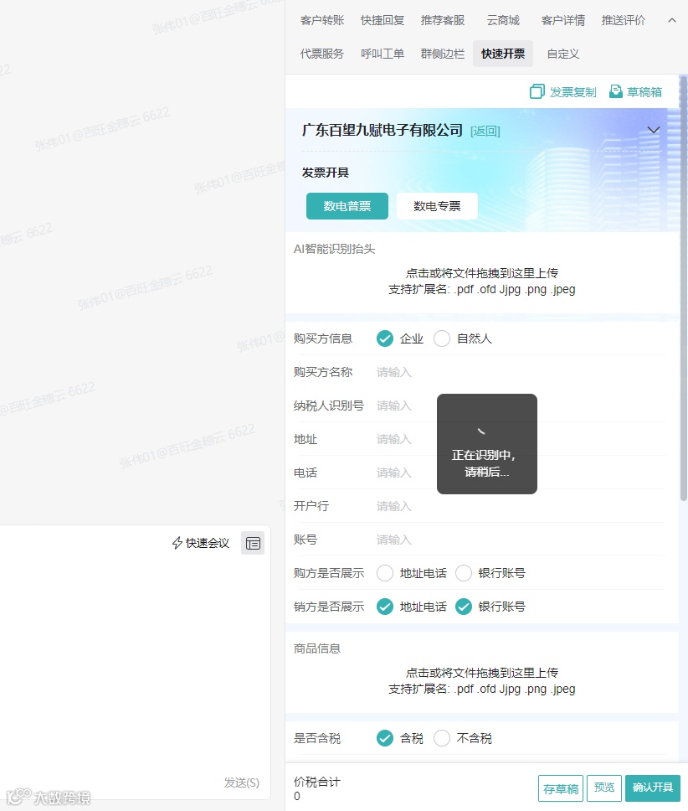Expand the company header chevron

654,130
